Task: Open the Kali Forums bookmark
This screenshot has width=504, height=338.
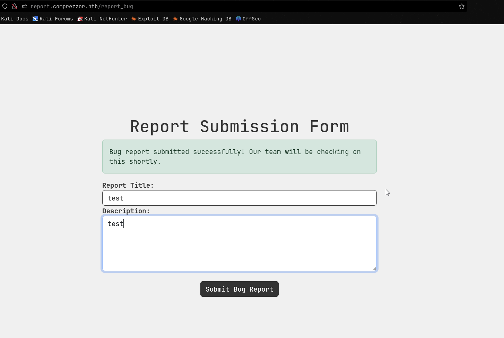Action: tap(53, 19)
